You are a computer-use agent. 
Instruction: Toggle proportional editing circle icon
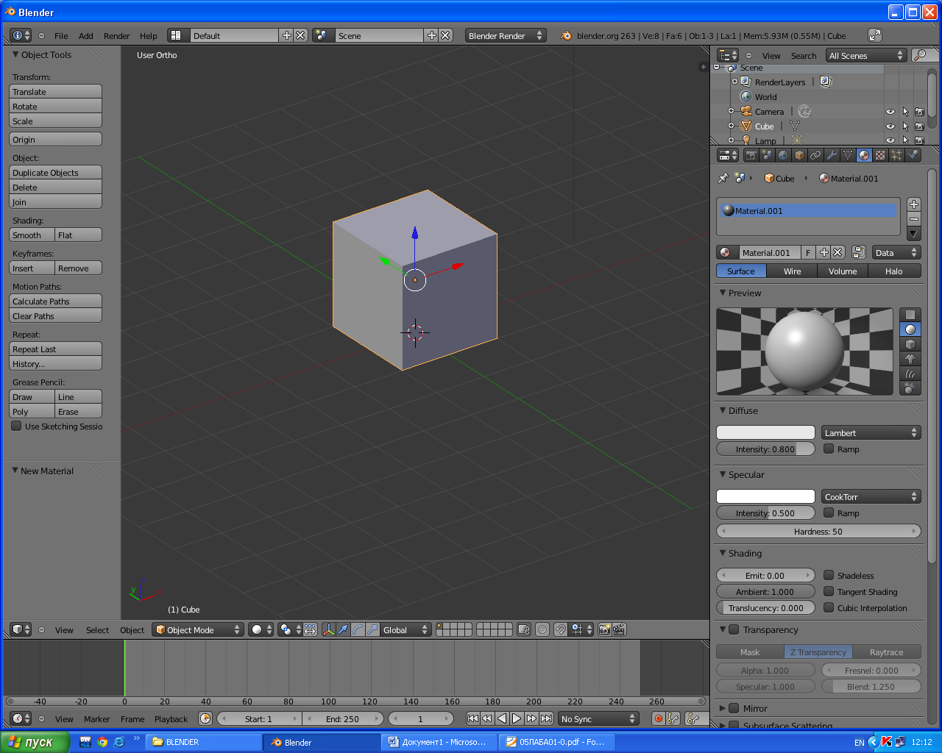(542, 629)
